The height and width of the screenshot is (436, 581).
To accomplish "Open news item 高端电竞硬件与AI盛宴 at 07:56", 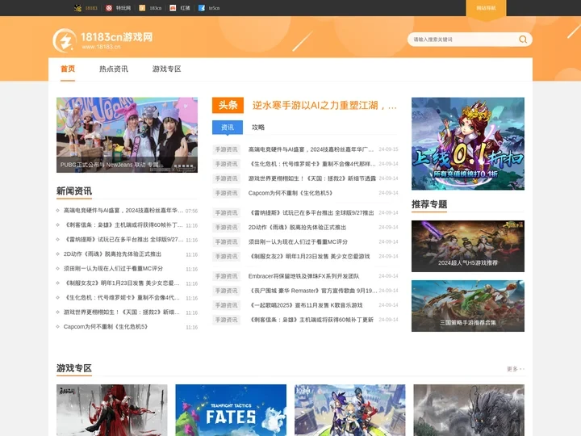I will 123,211.
